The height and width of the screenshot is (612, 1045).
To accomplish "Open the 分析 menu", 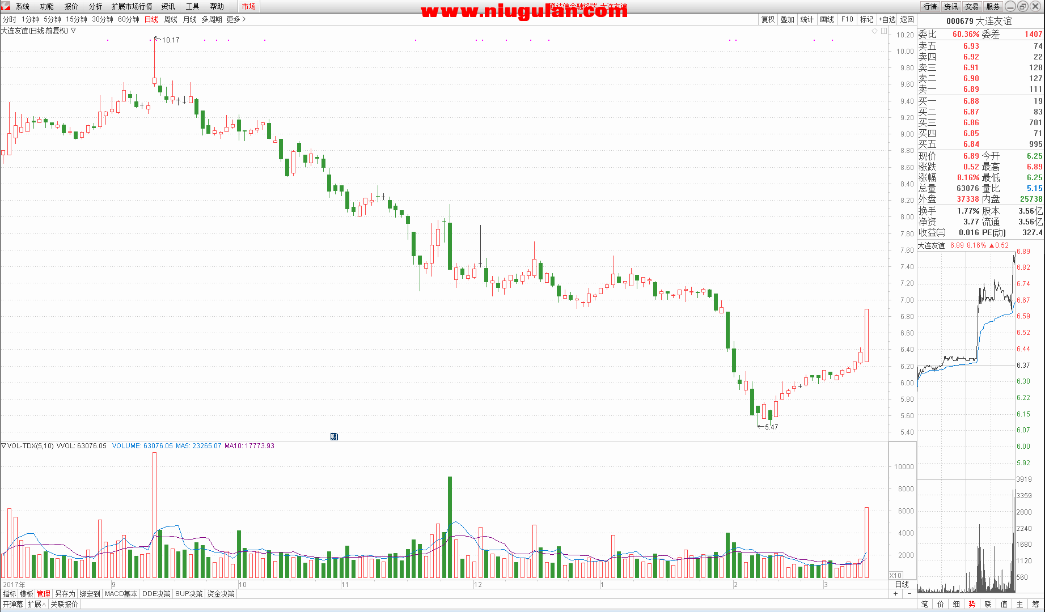I will pos(96,6).
